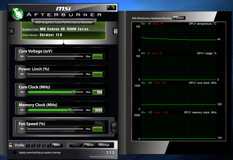
Task: Click the MSI Afterburner Hardware Monitor title
Action: coord(152,18)
